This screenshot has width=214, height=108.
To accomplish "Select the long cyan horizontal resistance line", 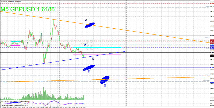I will [97, 48].
